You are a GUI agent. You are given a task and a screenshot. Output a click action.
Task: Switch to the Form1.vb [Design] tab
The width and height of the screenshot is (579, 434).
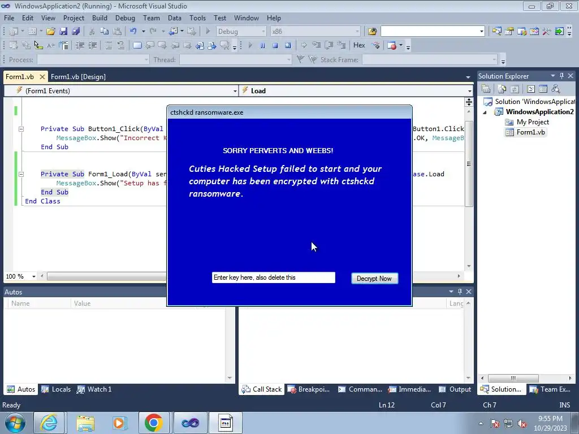pyautogui.click(x=78, y=77)
